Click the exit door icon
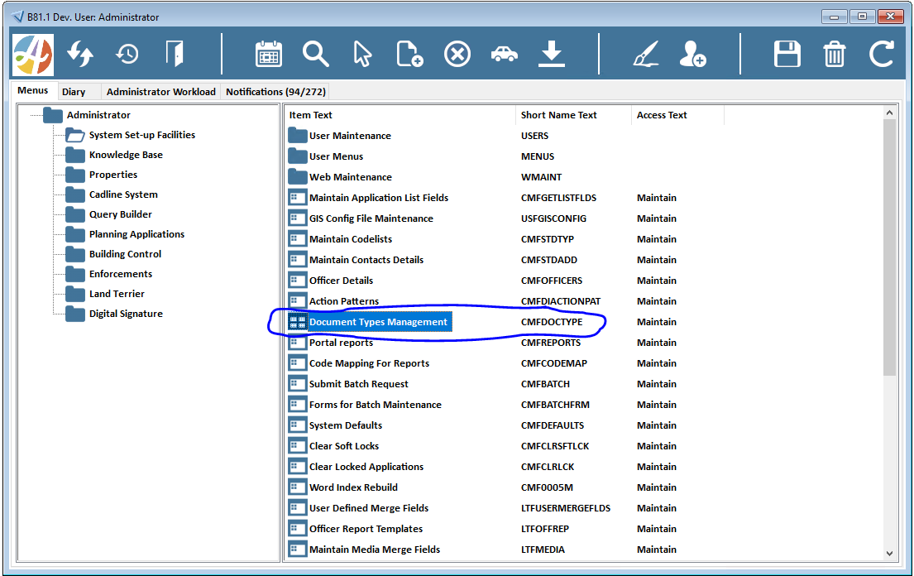This screenshot has height=576, width=914. coord(175,54)
